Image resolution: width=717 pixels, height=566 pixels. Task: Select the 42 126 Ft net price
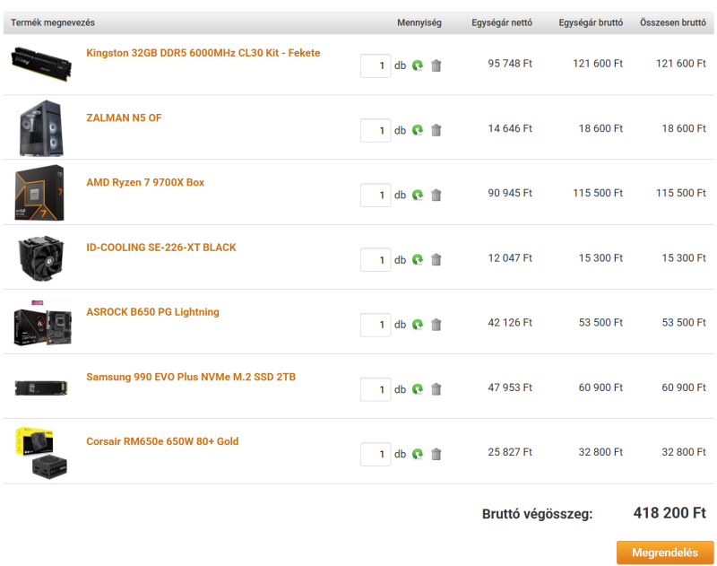click(510, 323)
